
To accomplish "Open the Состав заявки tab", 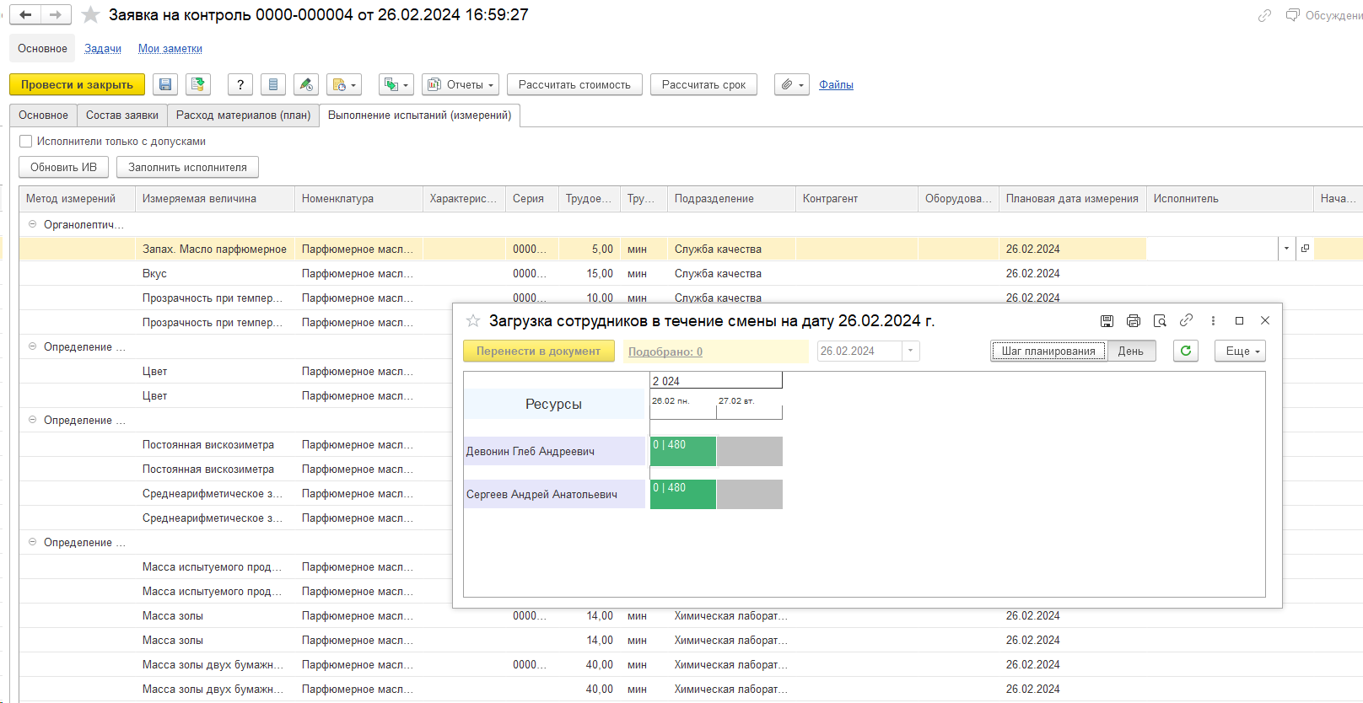I will pyautogui.click(x=122, y=115).
